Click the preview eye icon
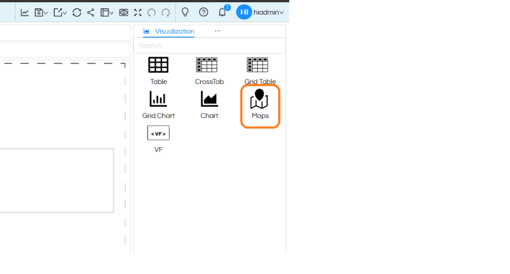Viewport: 510px width, 274px height. (x=124, y=13)
